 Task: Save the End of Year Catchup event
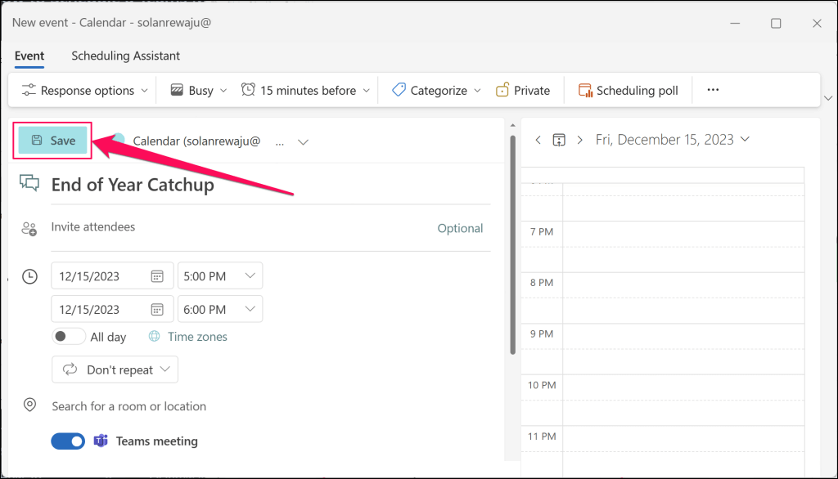click(x=52, y=140)
